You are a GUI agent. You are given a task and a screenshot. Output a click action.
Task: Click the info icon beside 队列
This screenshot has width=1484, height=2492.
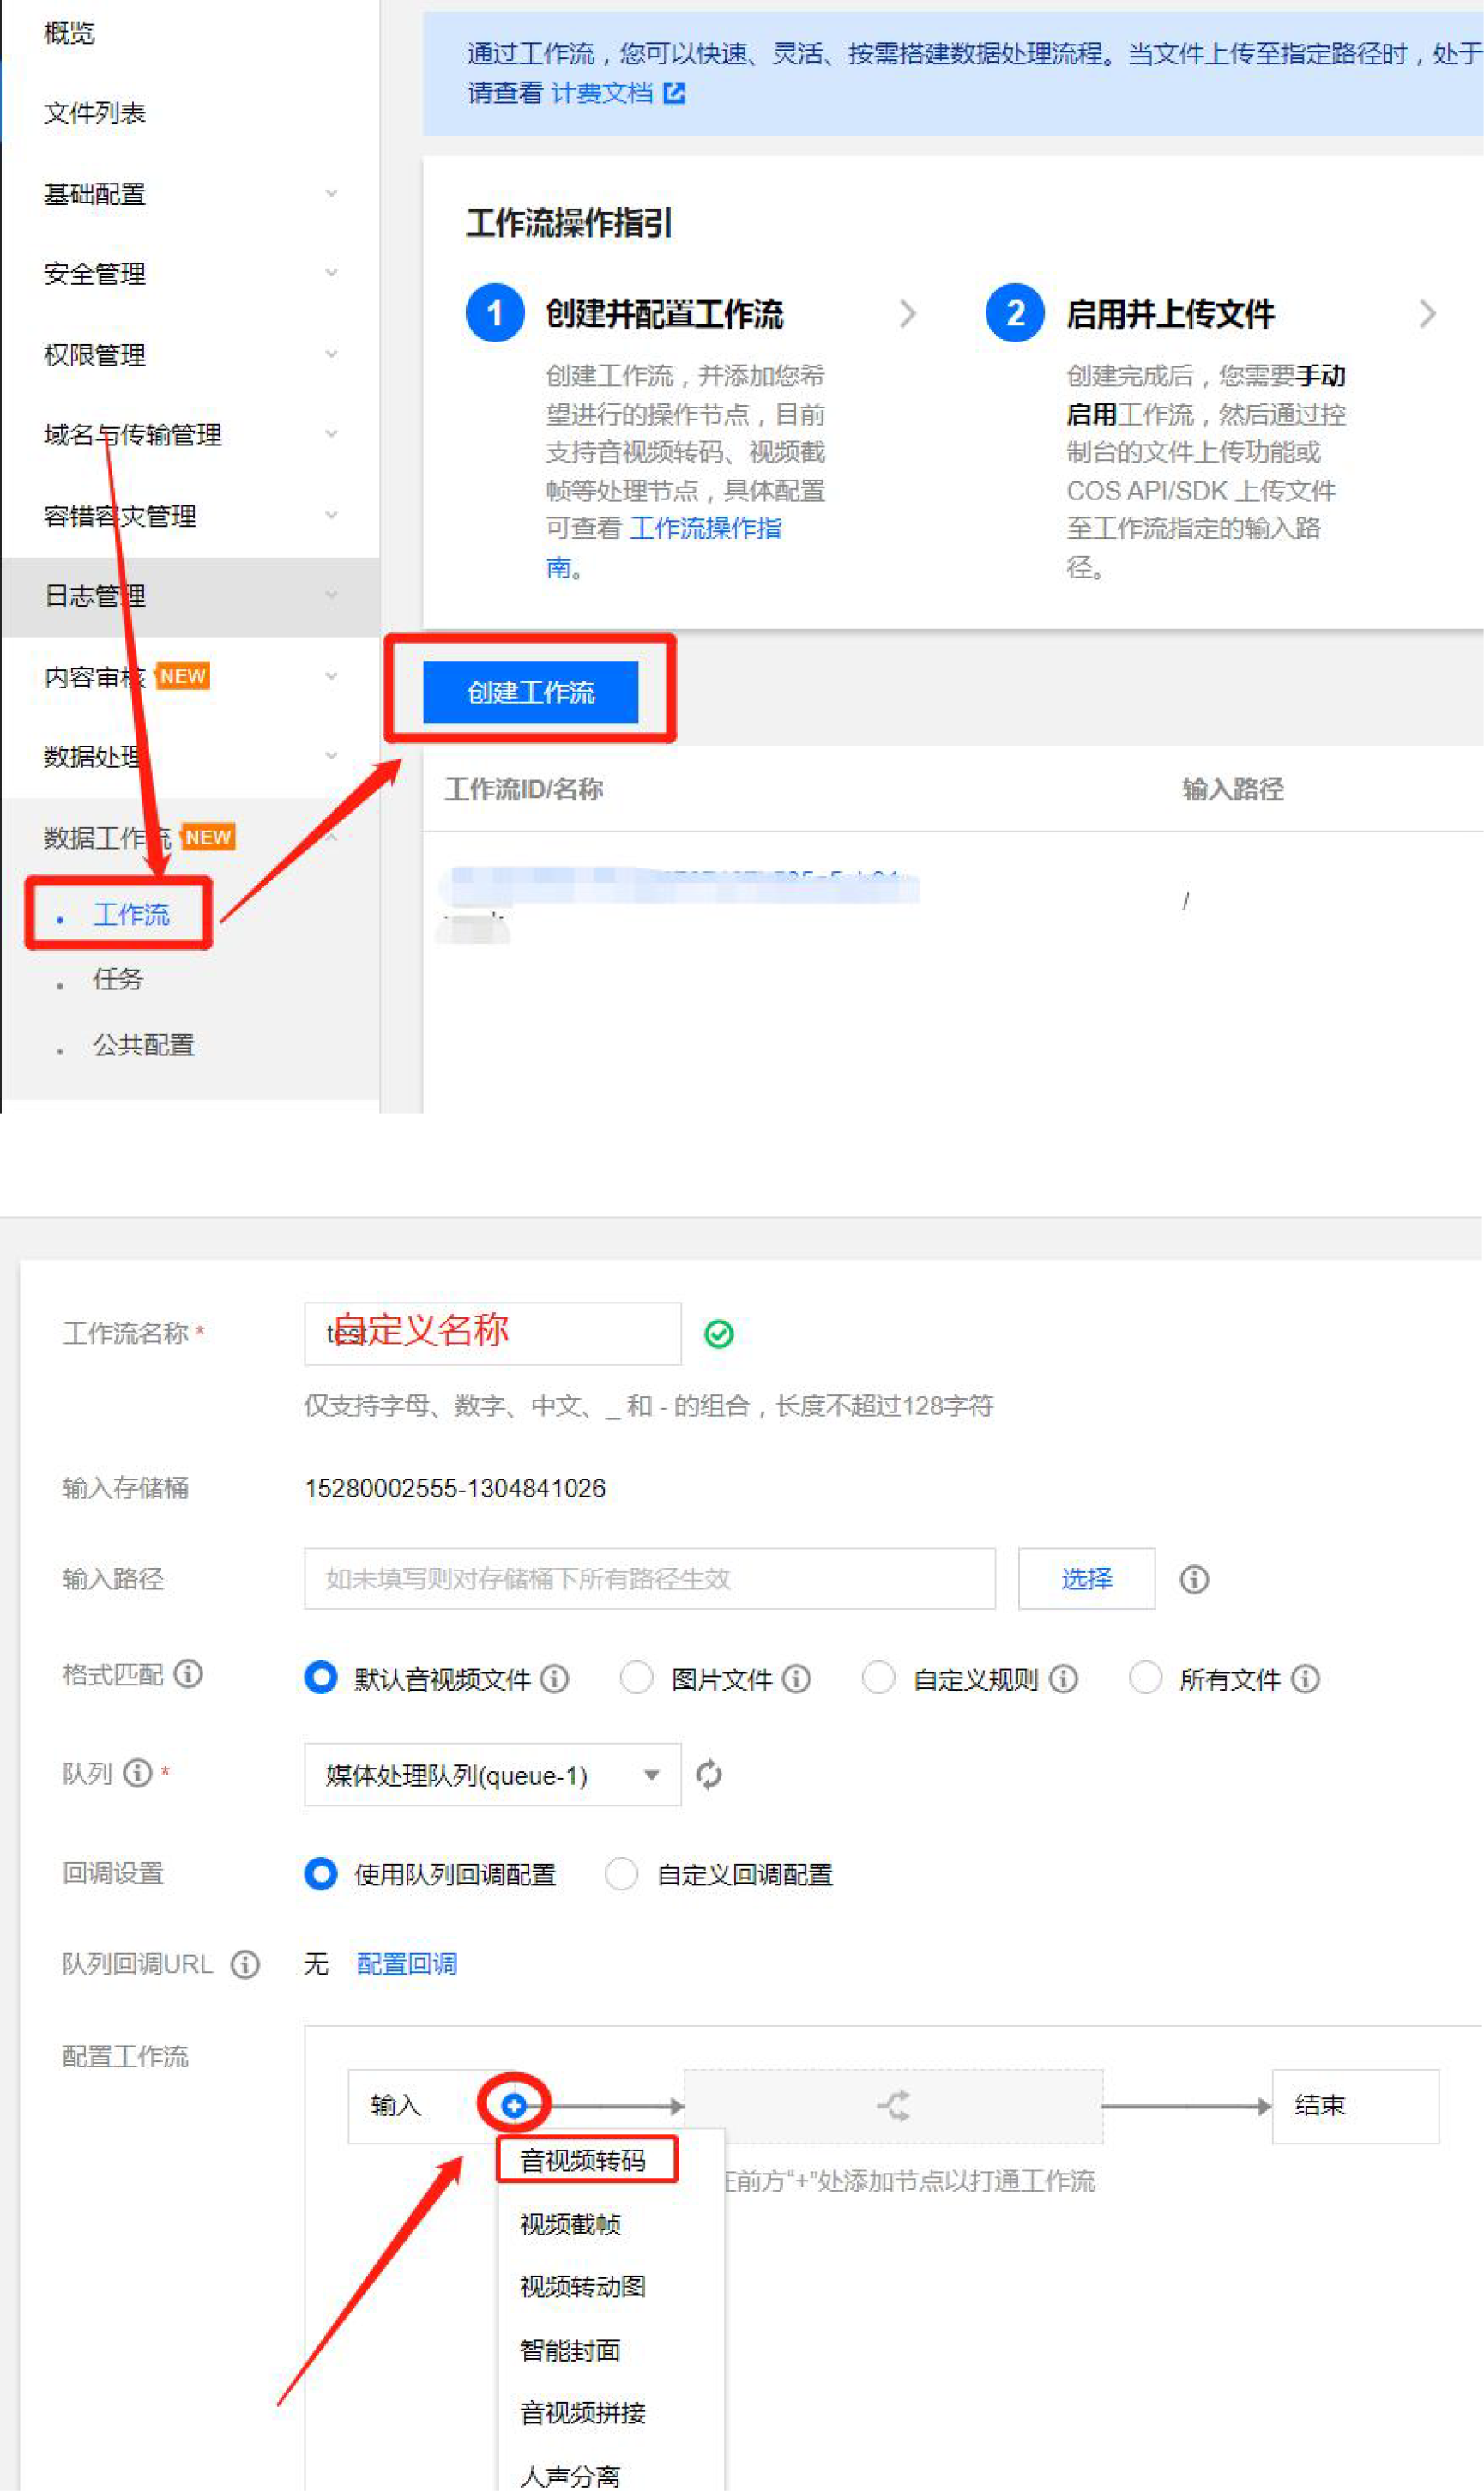(x=137, y=1774)
